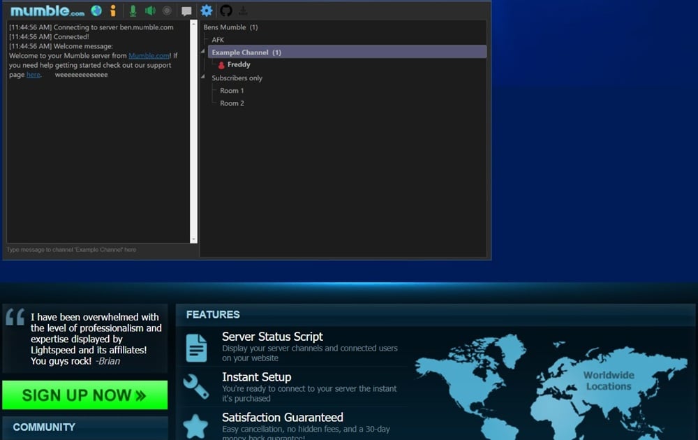
Task: Collapse the Subscribers only channel arrow
Action: point(203,77)
